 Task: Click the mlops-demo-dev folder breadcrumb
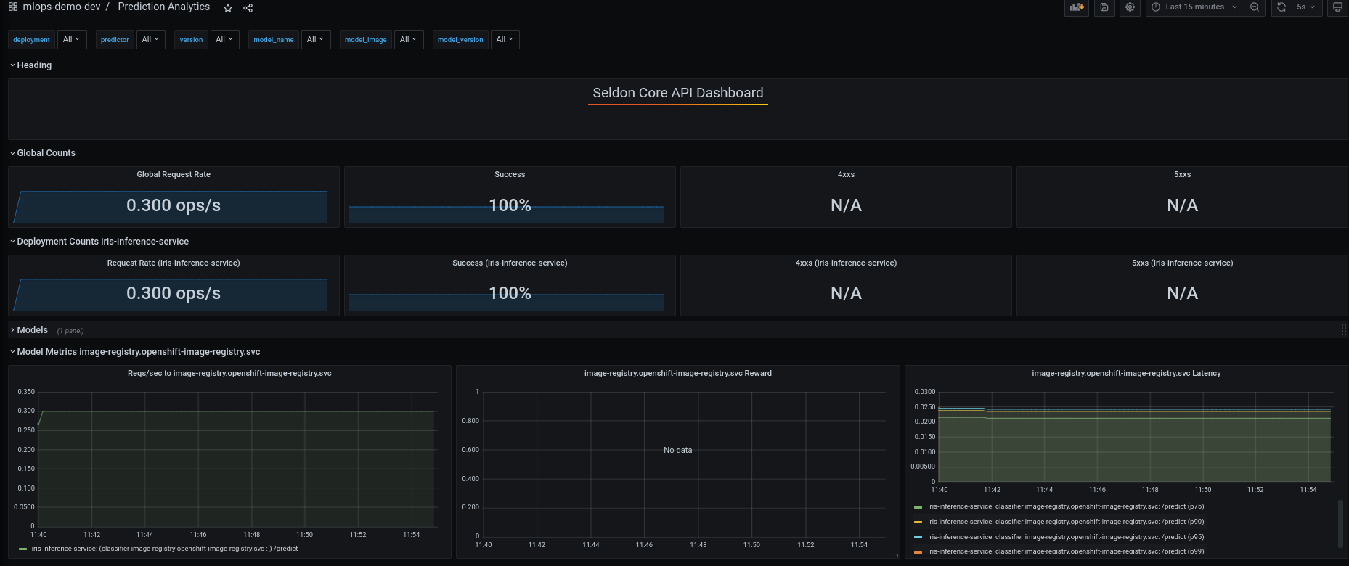point(62,7)
